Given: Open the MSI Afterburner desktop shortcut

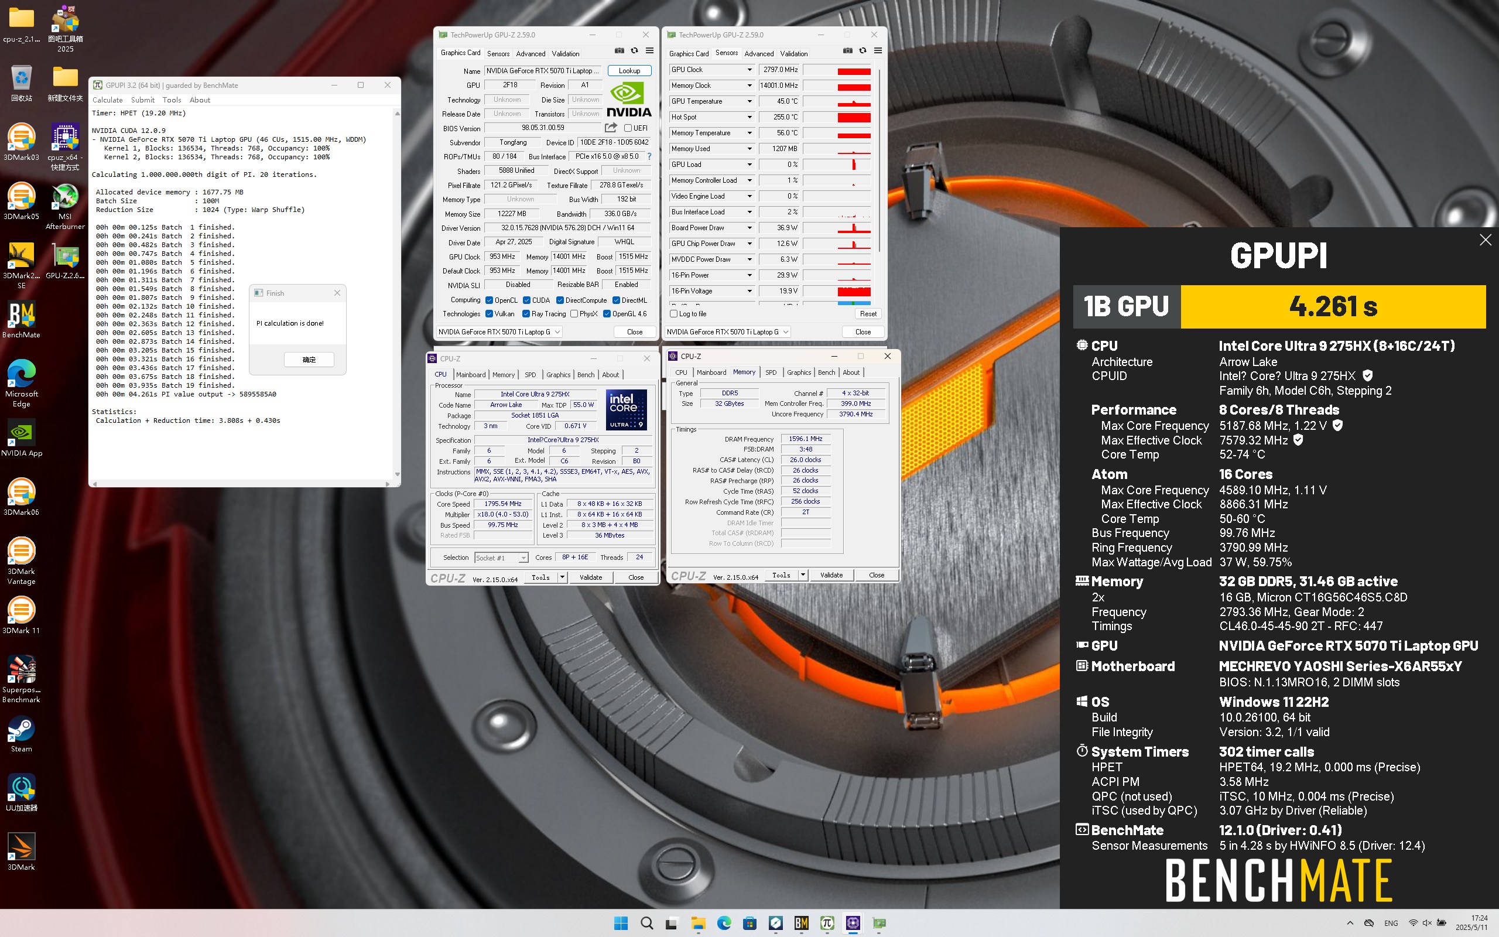Looking at the screenshot, I should (65, 207).
